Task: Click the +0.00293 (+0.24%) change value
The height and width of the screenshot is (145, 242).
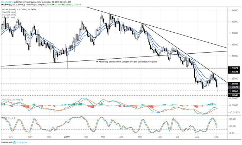Action: [34, 5]
